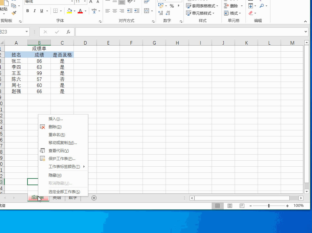Add a new worksheet with the plus button
Viewport: 312px width, 233px height.
(94, 198)
